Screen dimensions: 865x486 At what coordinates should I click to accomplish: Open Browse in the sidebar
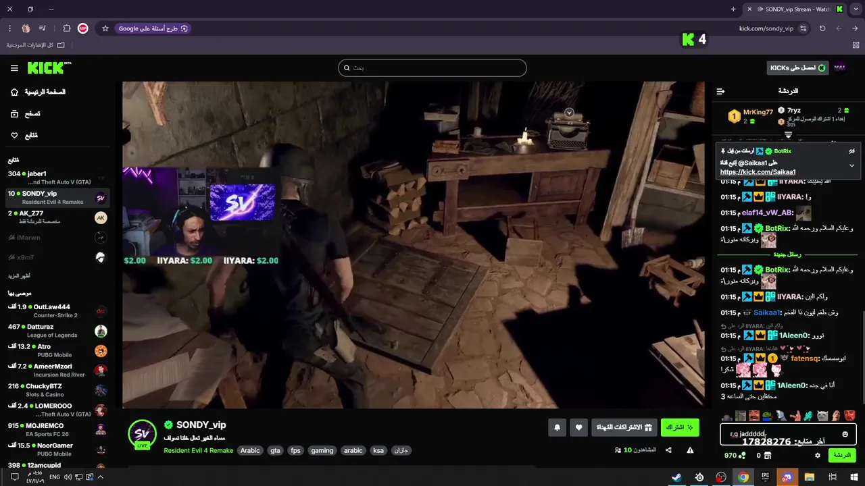point(26,114)
